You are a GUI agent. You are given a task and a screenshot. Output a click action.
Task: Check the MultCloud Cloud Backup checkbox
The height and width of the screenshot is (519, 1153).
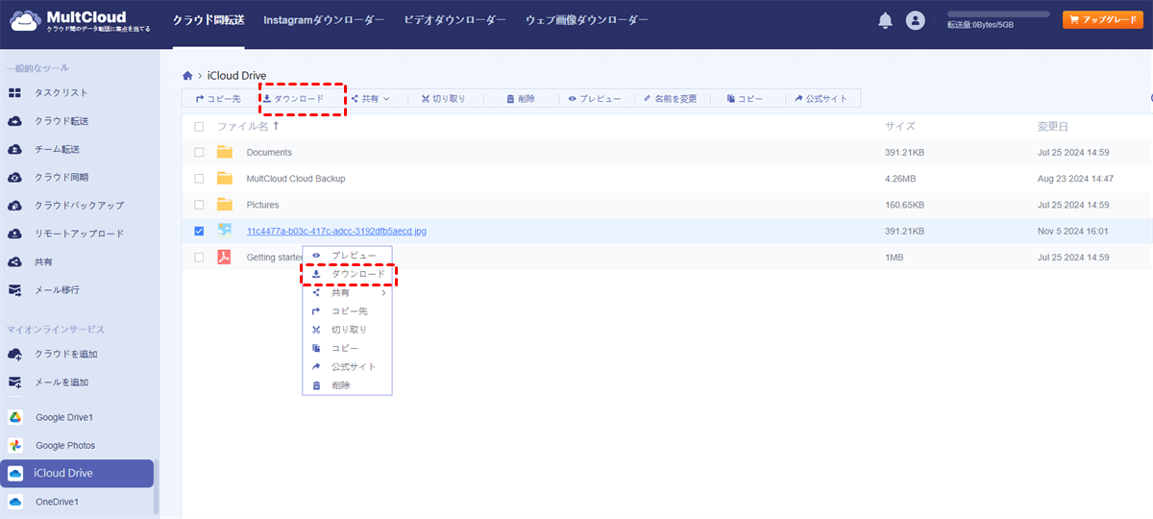[199, 178]
